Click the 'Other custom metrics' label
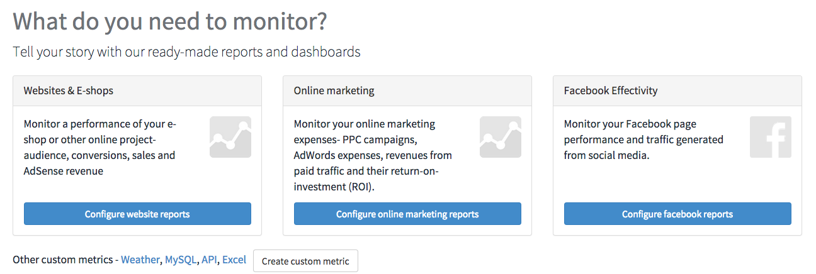 pos(63,260)
